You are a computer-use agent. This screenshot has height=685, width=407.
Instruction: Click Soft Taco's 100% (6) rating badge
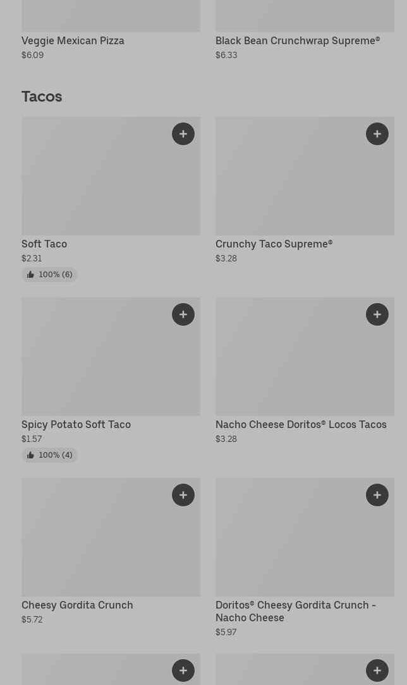(49, 275)
